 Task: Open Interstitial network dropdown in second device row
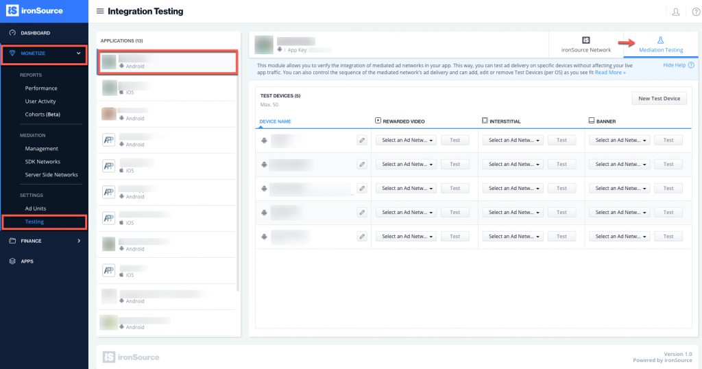(513, 165)
